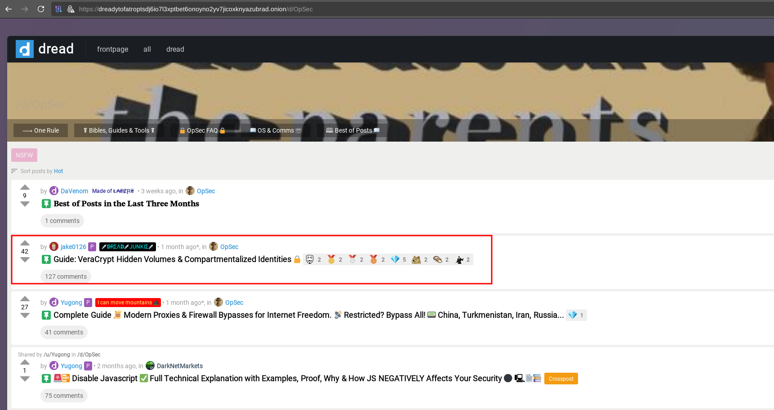Downvote the Best of Posts thread

[x=25, y=204]
